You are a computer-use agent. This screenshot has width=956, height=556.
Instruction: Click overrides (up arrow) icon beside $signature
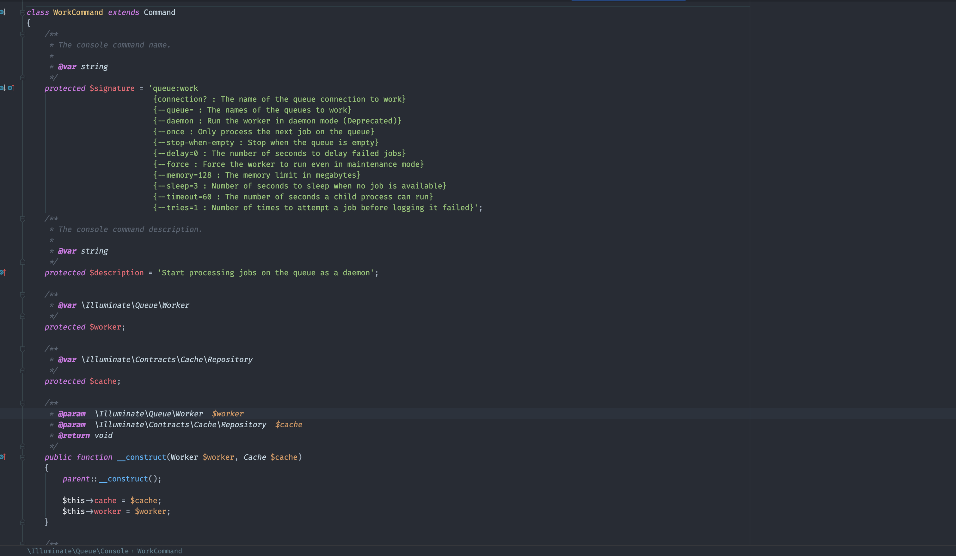coord(11,88)
